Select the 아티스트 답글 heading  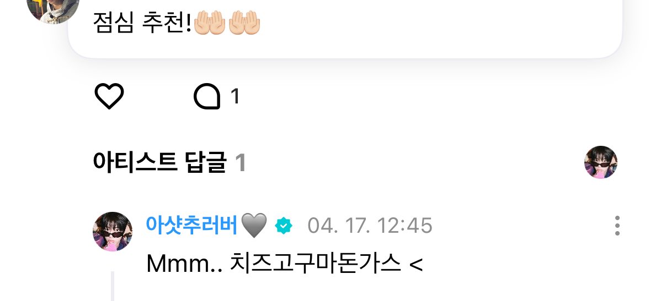(x=160, y=162)
